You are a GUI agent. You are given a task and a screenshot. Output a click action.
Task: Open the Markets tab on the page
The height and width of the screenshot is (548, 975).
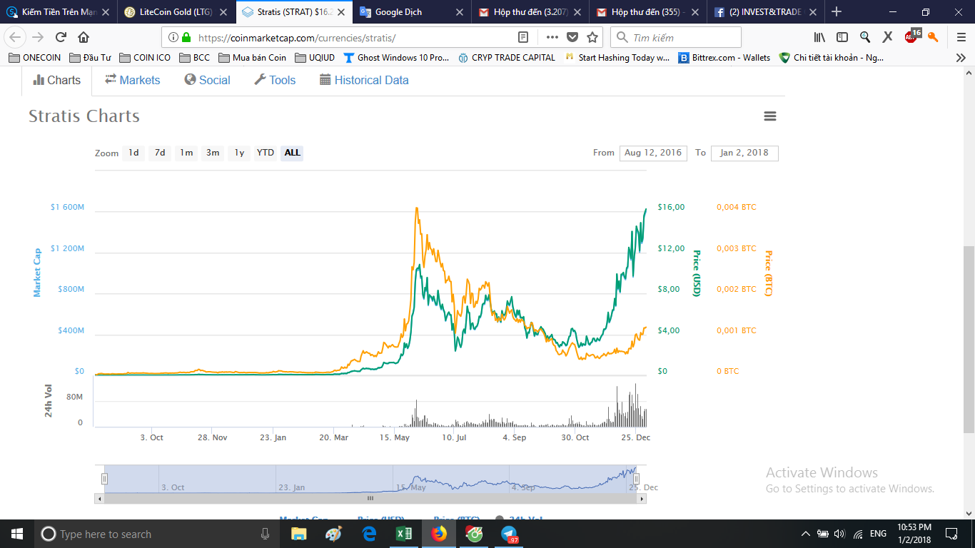point(133,80)
